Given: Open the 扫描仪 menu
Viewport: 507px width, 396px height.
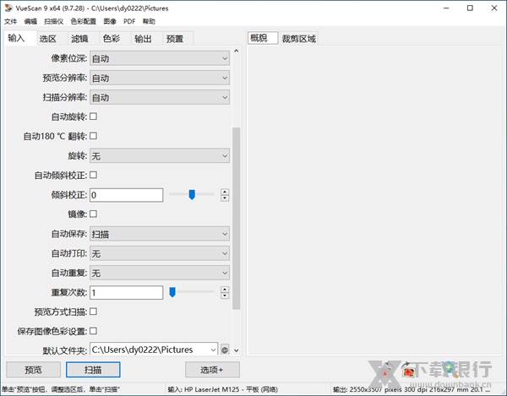Looking at the screenshot, I should [x=54, y=20].
